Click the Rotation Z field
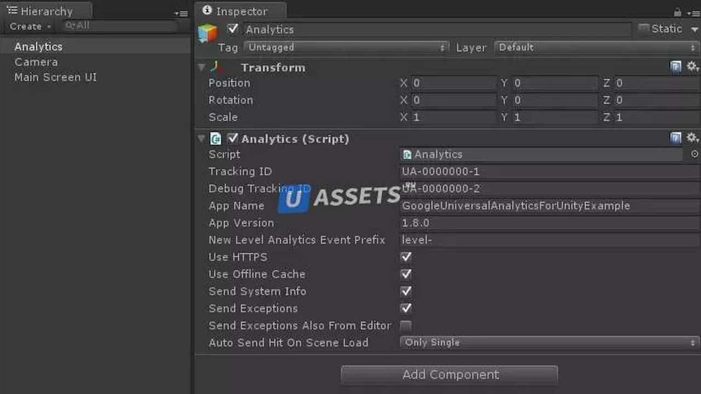701x394 pixels. (657, 100)
